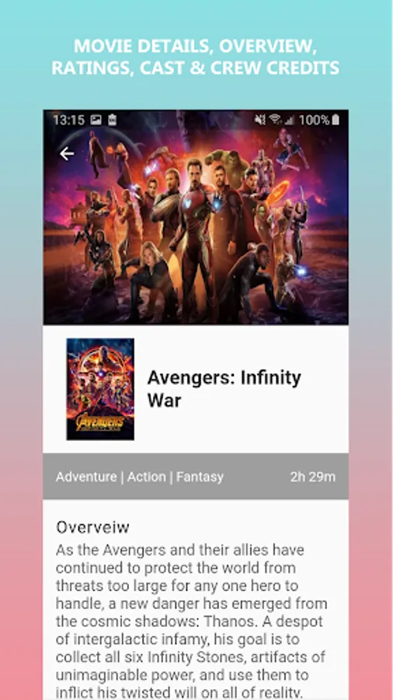Viewport: 393px width, 700px height.
Task: Tap the signal strength icon
Action: coord(290,120)
